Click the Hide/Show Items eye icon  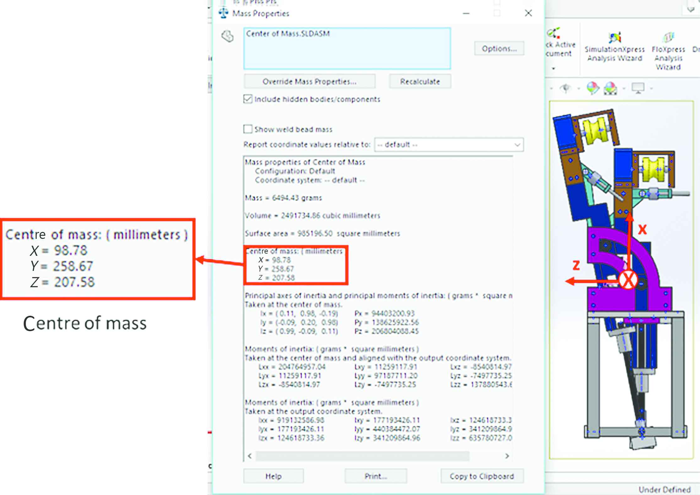[x=565, y=88]
